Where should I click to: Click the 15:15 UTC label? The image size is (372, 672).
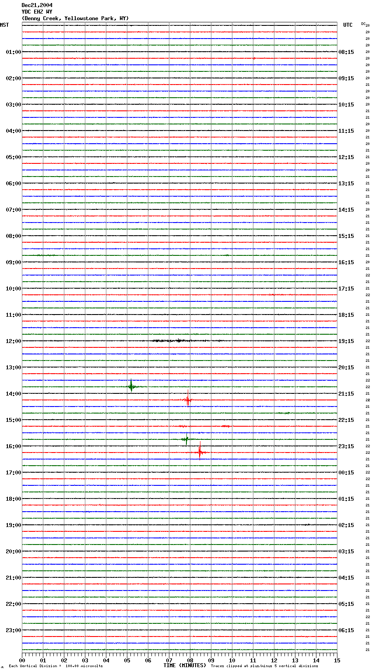click(346, 236)
